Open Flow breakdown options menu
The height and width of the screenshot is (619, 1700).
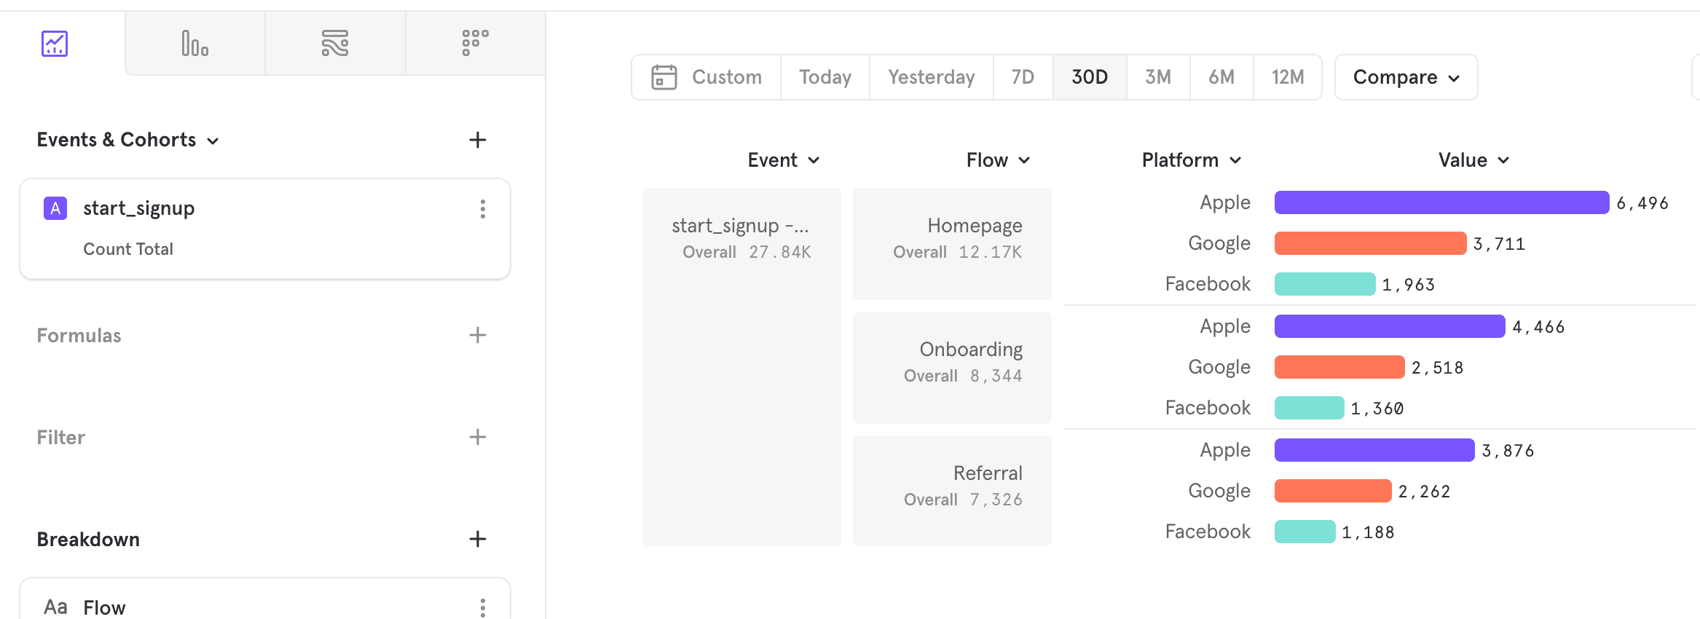482,607
